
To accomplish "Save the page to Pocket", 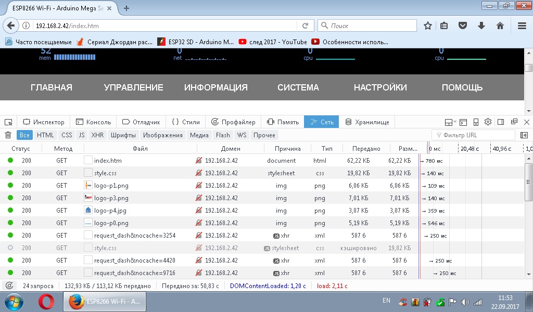I will point(463,25).
